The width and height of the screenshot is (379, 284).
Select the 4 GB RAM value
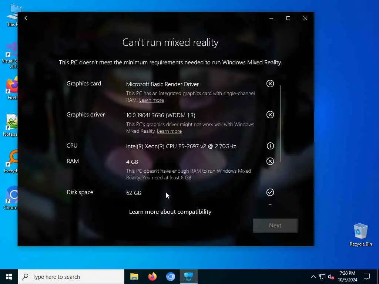click(132, 162)
